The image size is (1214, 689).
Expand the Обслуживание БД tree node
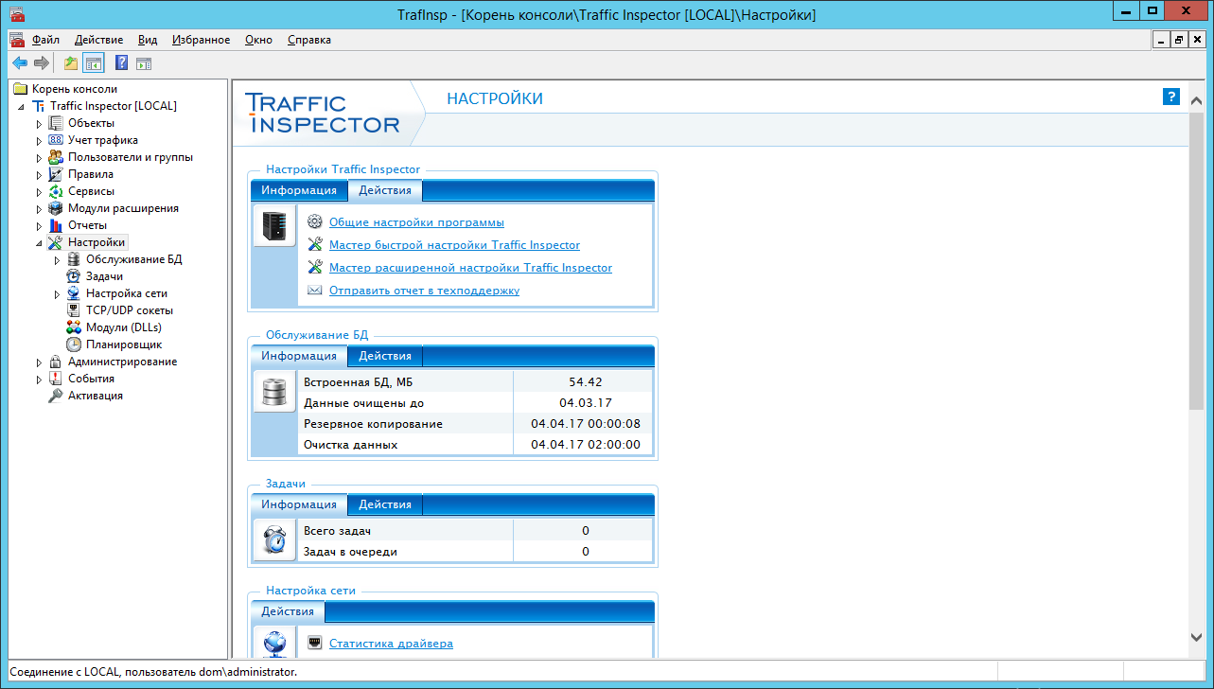coord(57,259)
